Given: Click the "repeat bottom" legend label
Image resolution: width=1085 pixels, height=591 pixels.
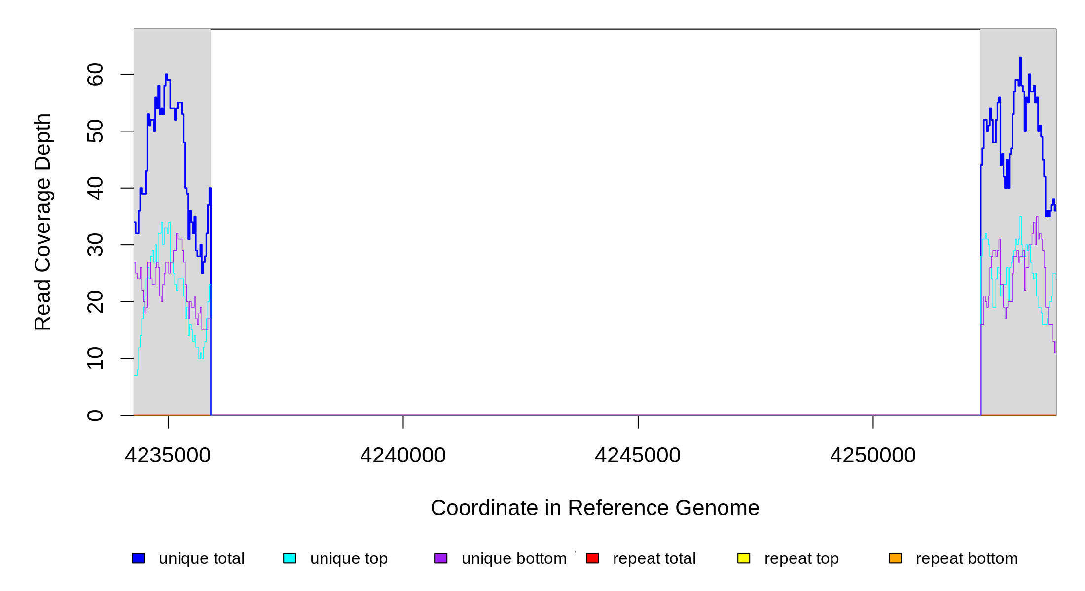Looking at the screenshot, I should 967,558.
